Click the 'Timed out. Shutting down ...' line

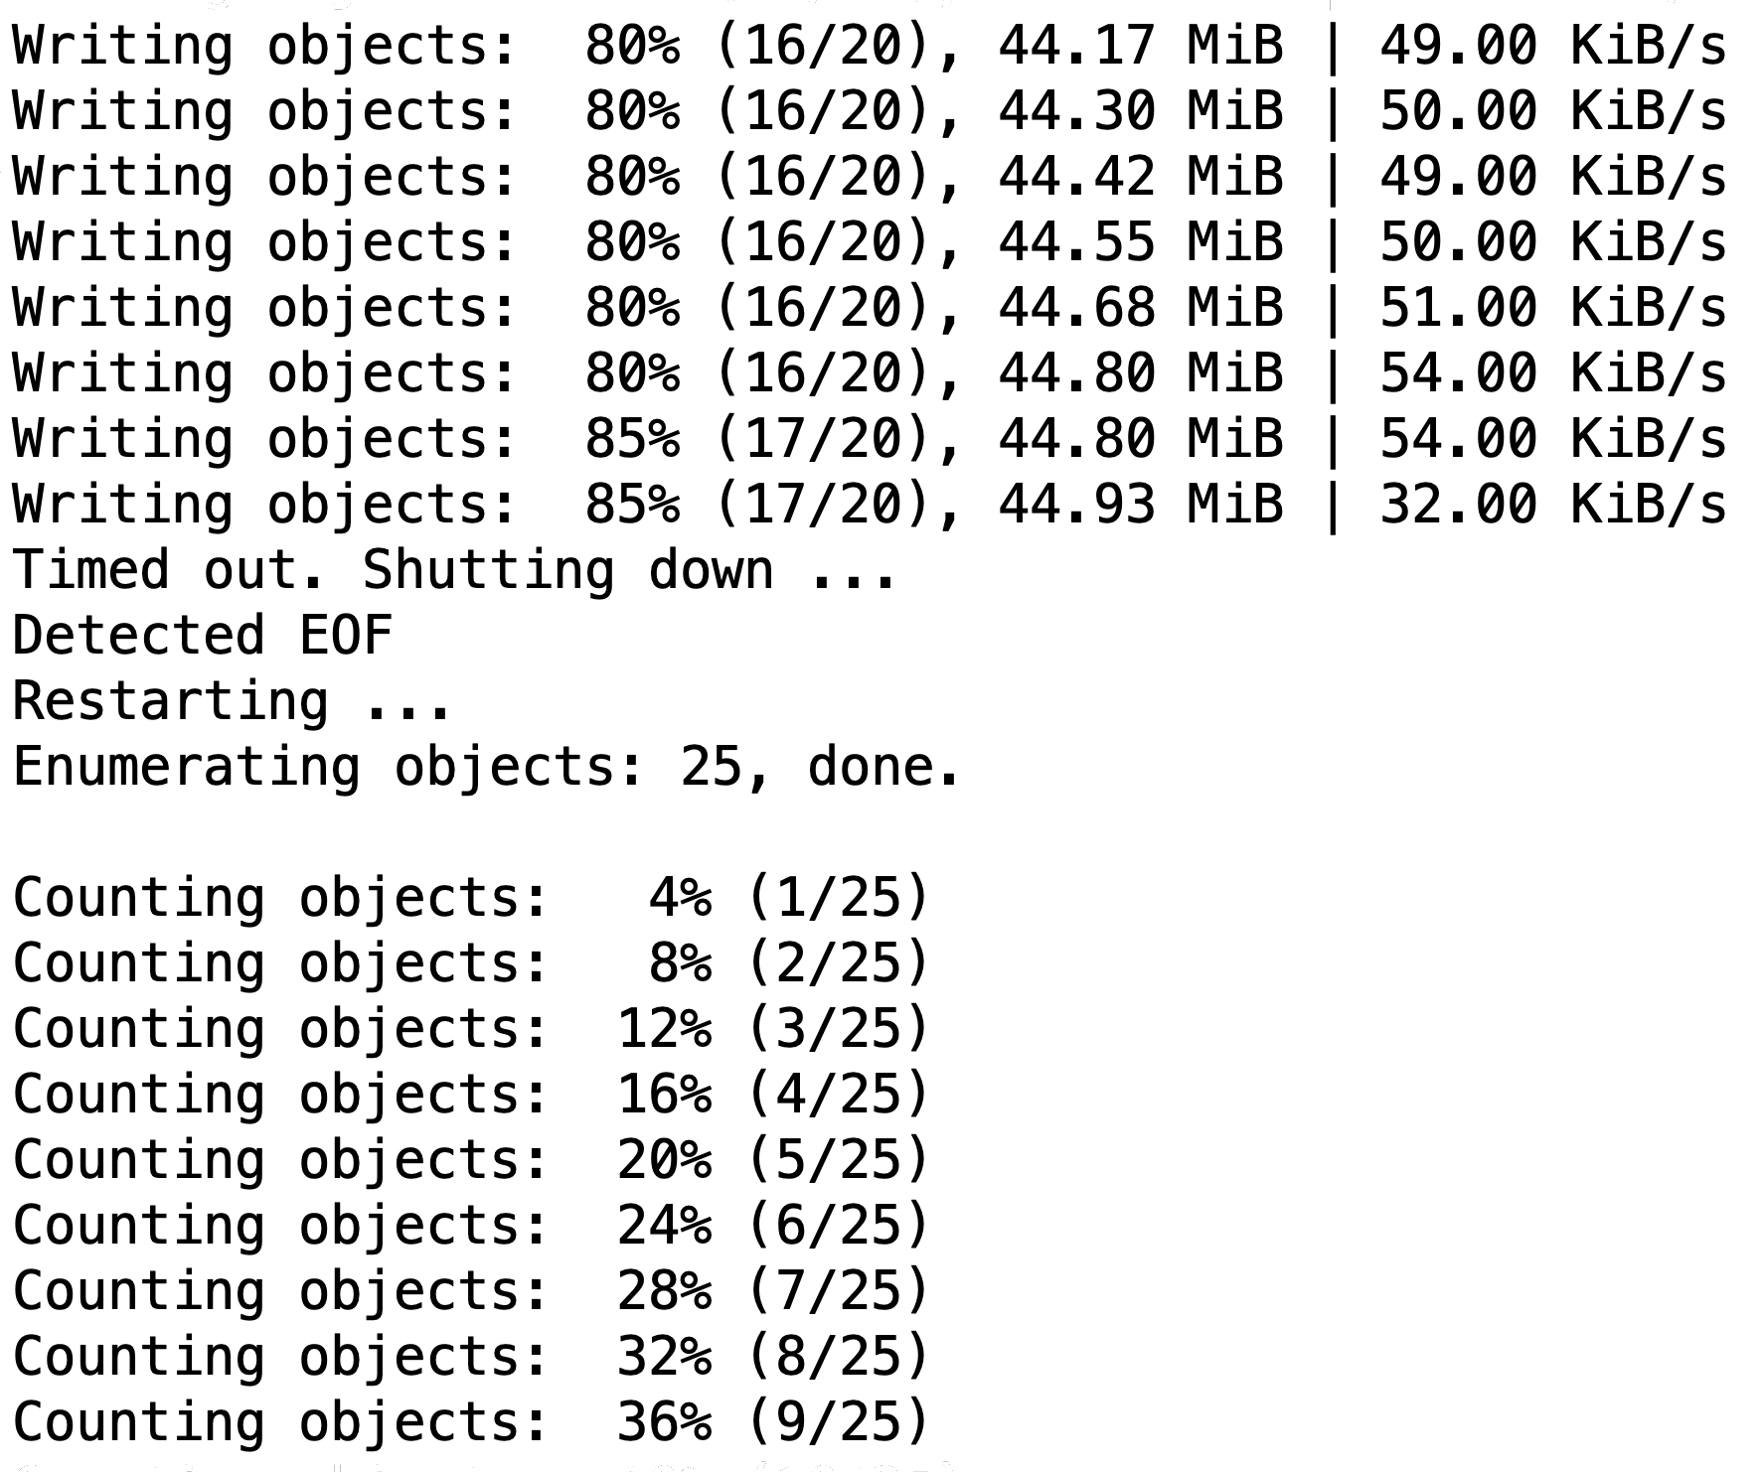click(454, 571)
